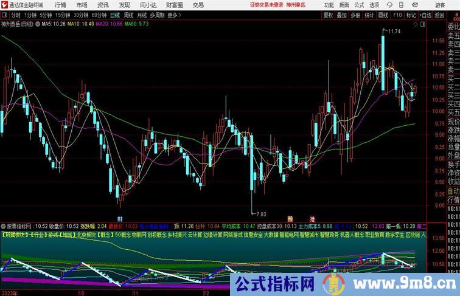Click the 证券交易未登录 login link

click(266, 5)
